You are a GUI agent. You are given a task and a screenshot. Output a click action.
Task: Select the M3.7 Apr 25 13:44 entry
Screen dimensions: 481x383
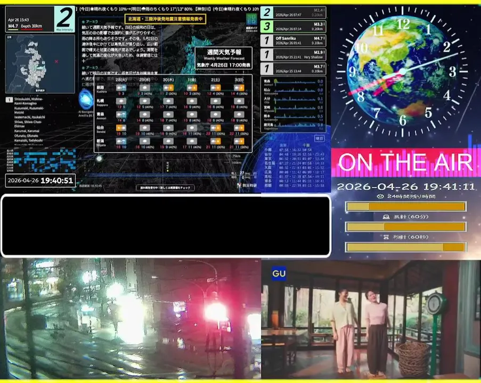point(293,69)
